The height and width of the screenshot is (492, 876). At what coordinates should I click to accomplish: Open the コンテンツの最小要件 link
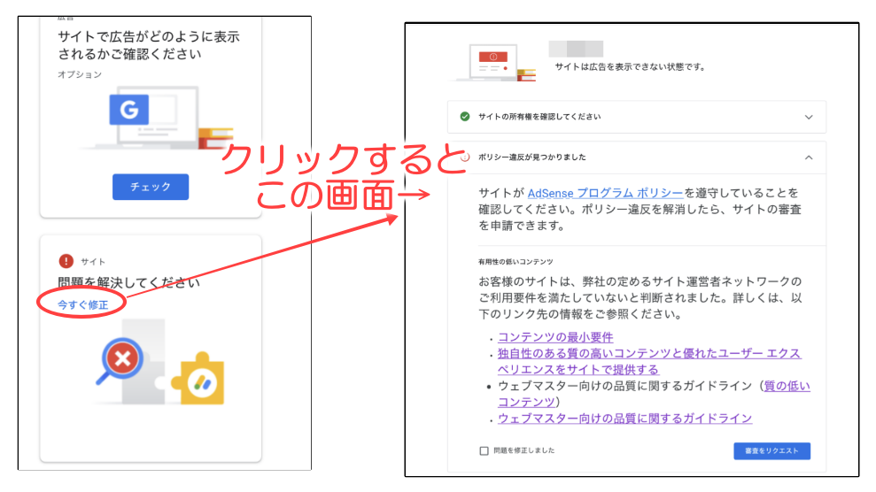pyautogui.click(x=555, y=337)
